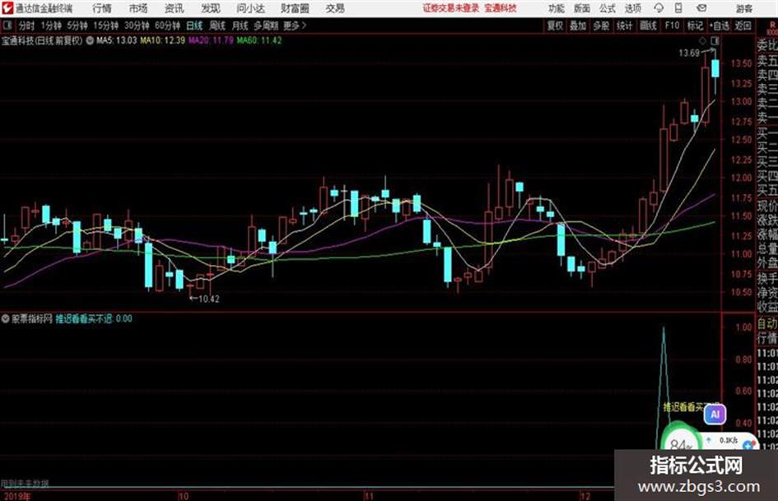778x501 pixels.
Task: Click the month 12 timeline marker
Action: point(585,496)
